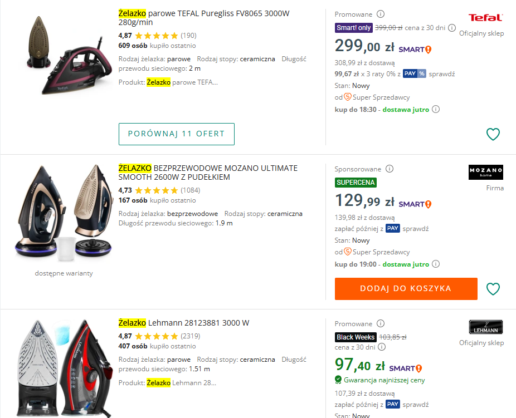The height and width of the screenshot is (418, 516).
Task: Add Tefal iron to favorites with heart icon
Action: 493,134
